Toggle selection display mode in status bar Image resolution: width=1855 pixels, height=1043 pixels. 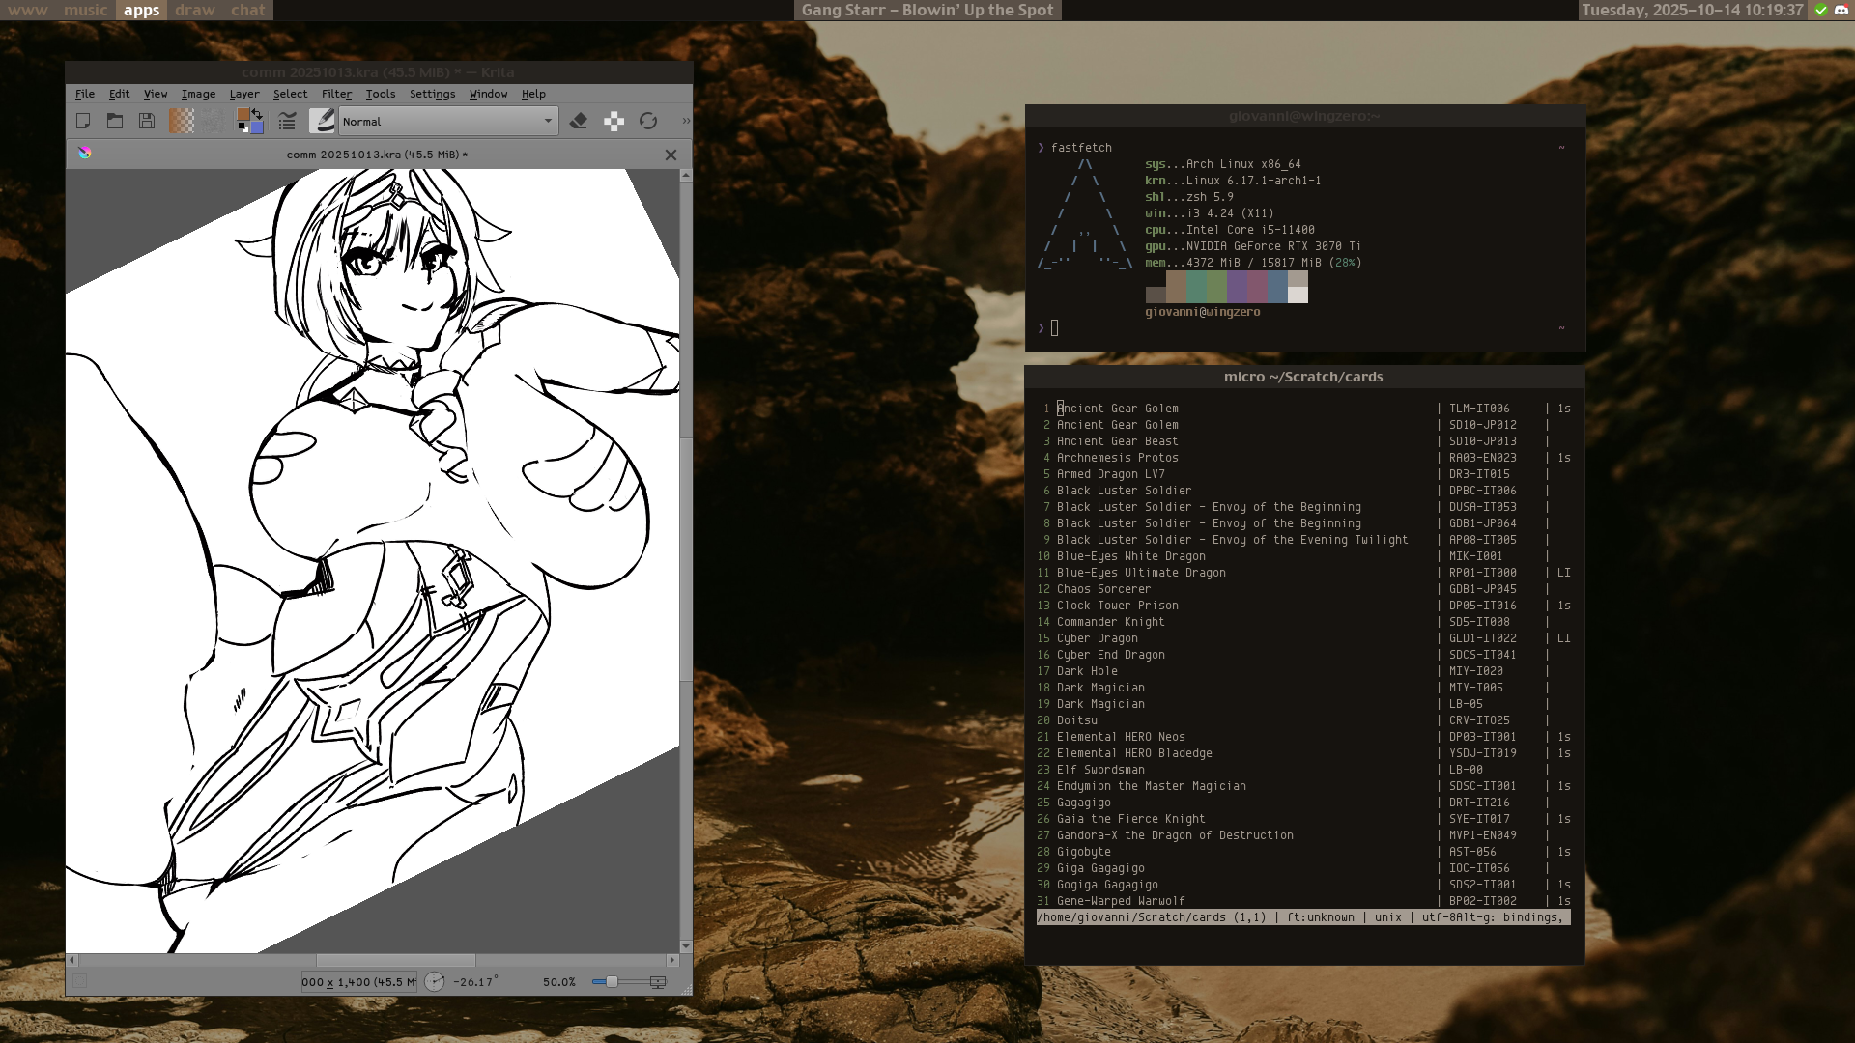tap(80, 981)
